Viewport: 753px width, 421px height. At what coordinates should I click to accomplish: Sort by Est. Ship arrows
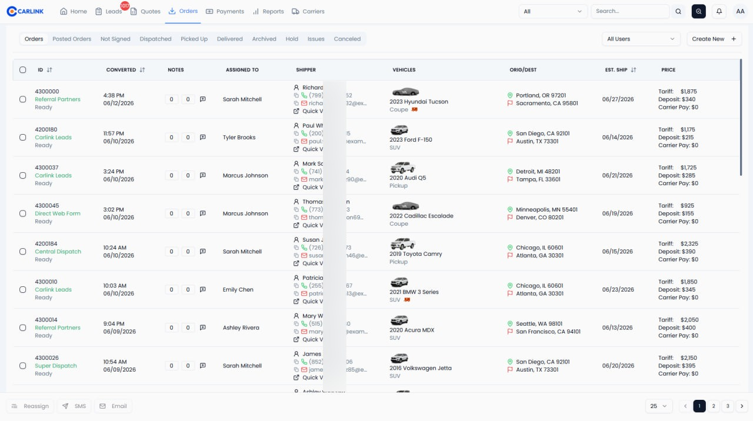pos(634,70)
